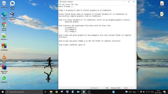Open the Help menu in Notepad

click(76, 4)
